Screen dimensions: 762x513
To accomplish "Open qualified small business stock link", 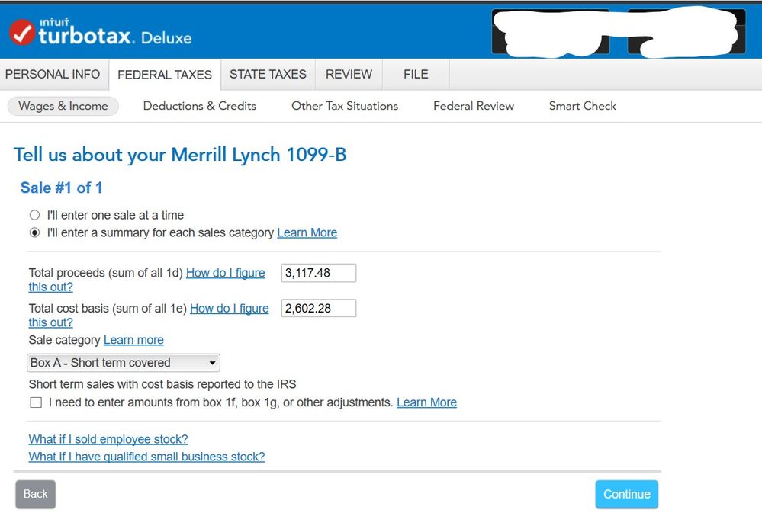I will point(146,457).
